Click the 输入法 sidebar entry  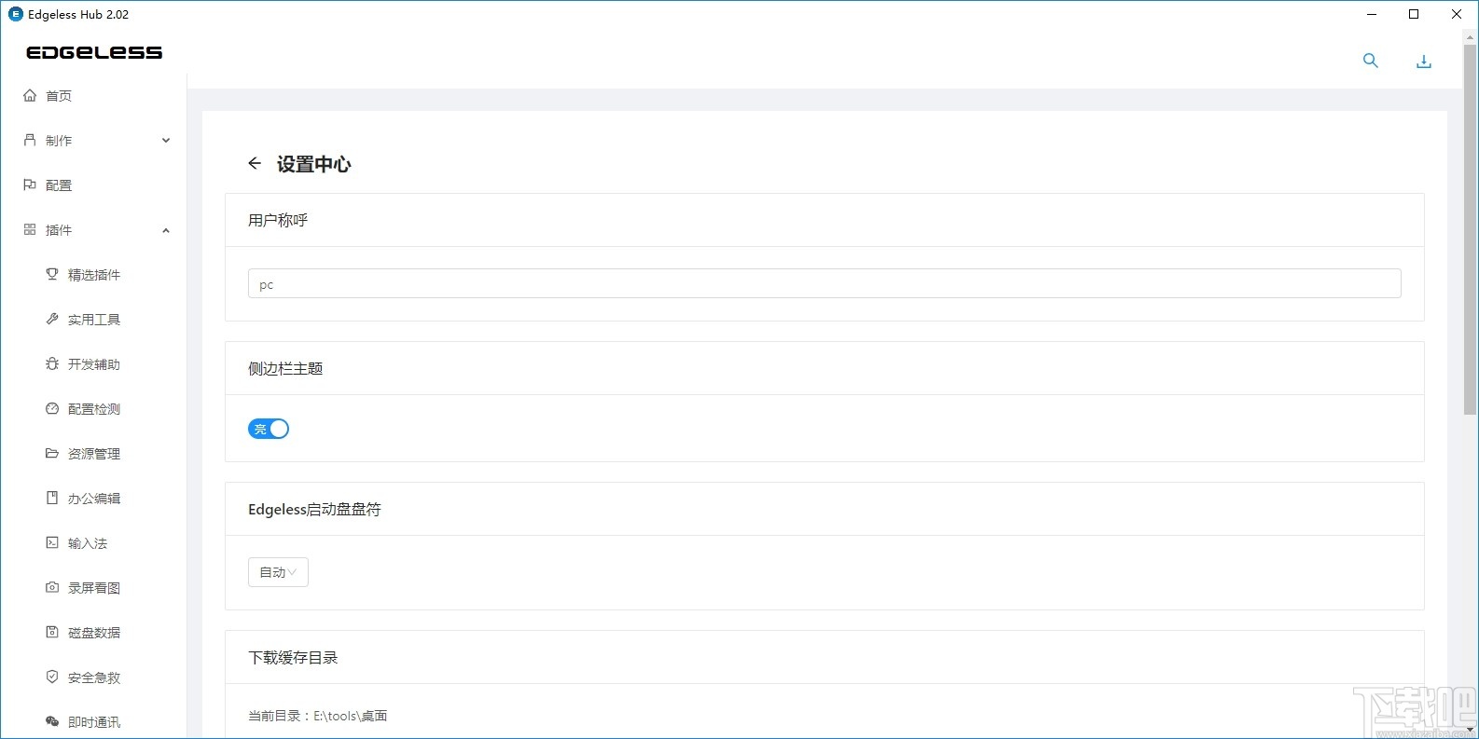coord(87,543)
